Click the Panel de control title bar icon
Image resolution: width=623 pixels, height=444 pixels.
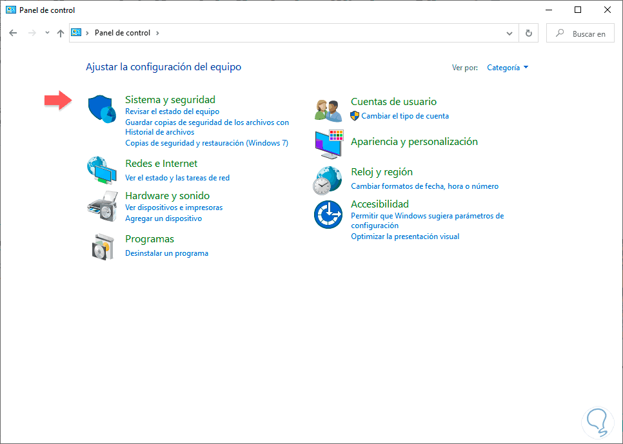coord(11,10)
